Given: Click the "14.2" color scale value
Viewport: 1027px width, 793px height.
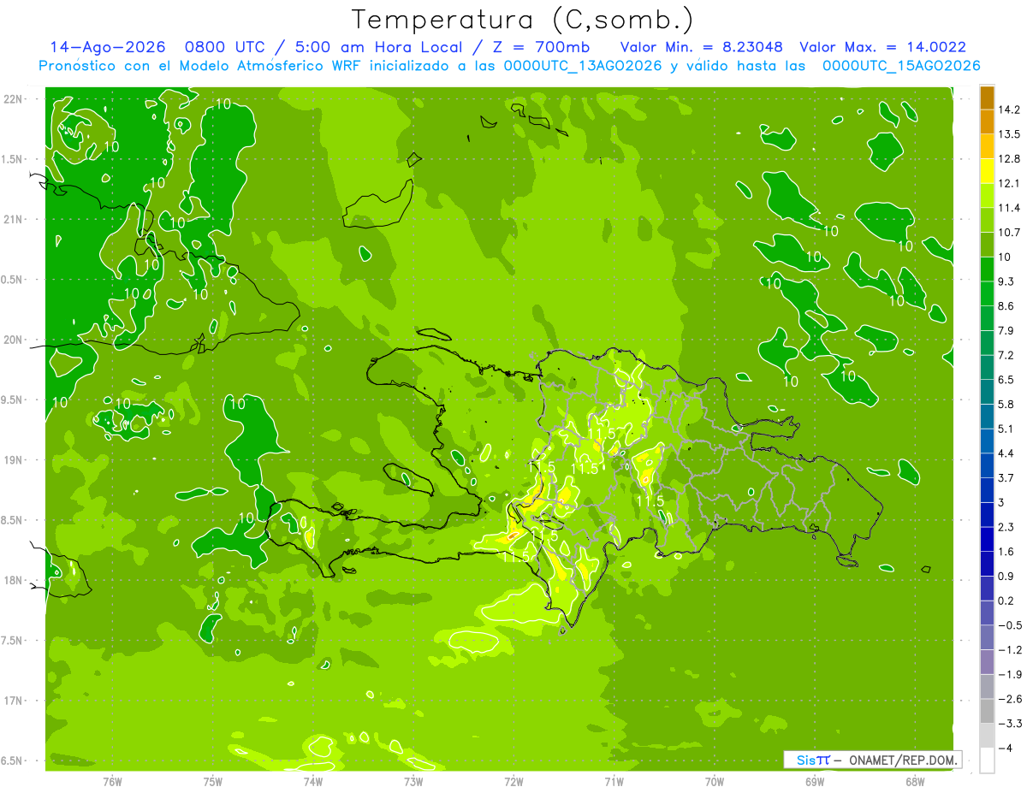Looking at the screenshot, I should [x=1008, y=109].
